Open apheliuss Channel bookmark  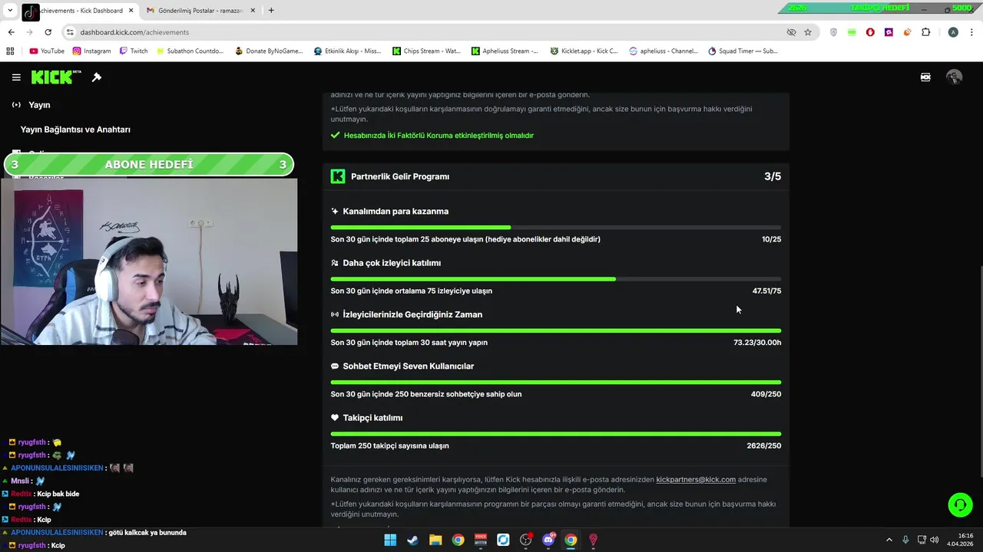(664, 51)
